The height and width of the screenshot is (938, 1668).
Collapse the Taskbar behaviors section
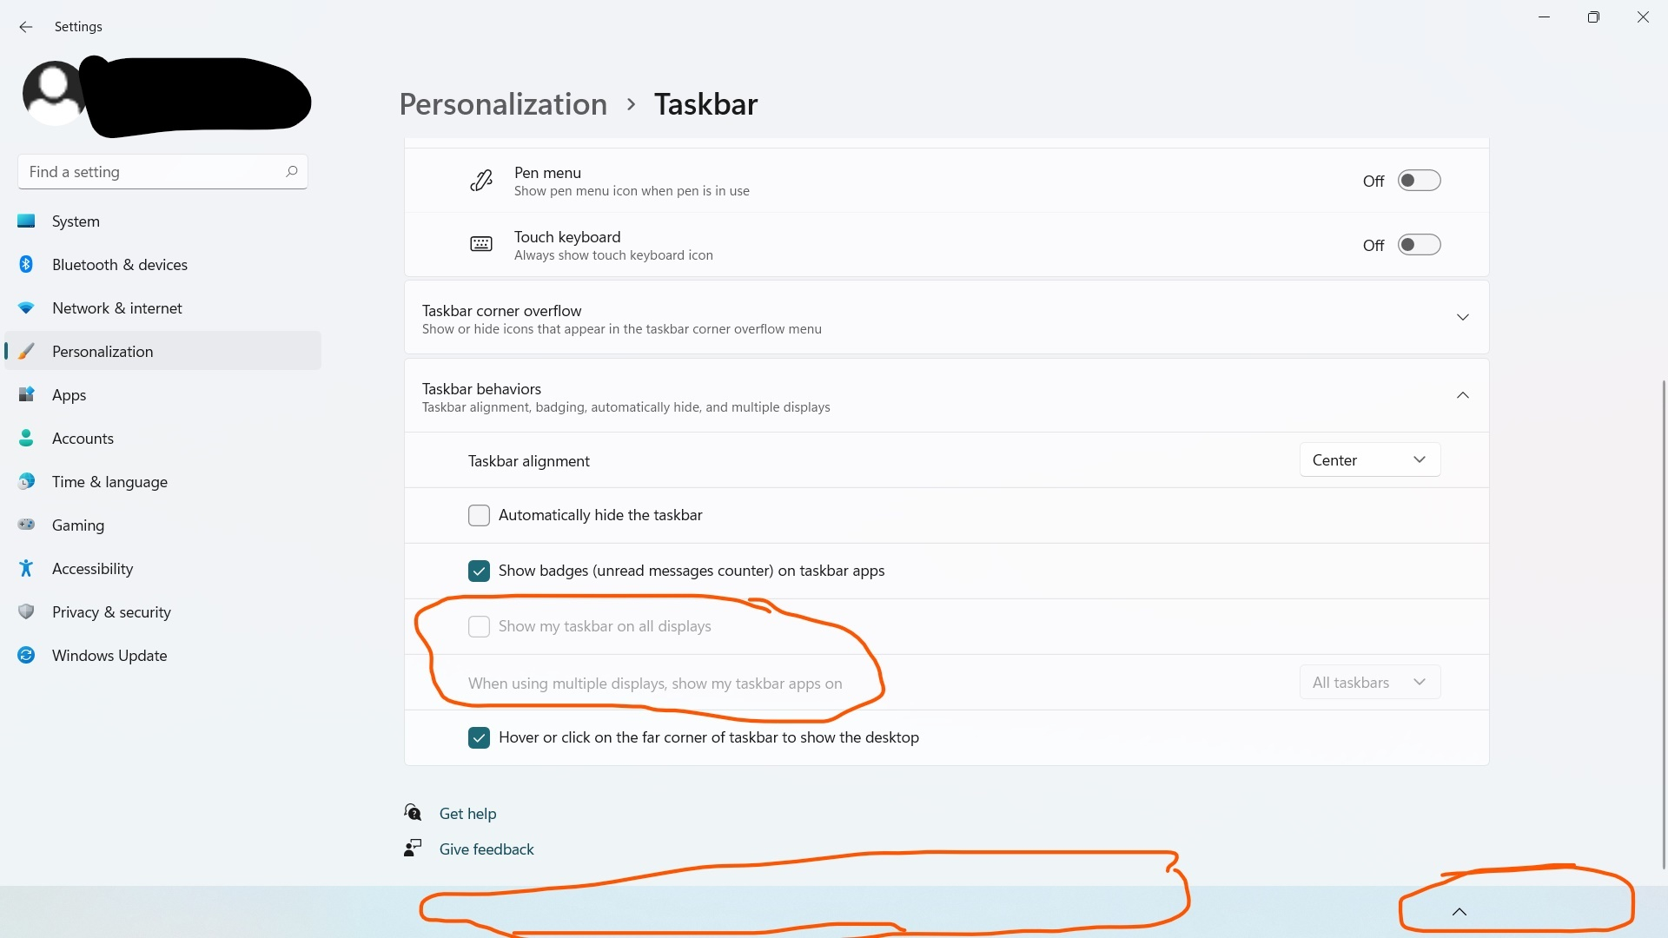pyautogui.click(x=1463, y=395)
